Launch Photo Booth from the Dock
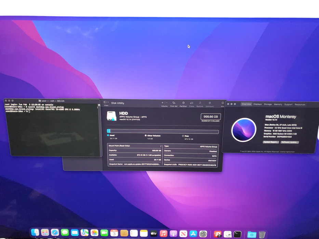This screenshot has width=319, height=239. pos(217,234)
